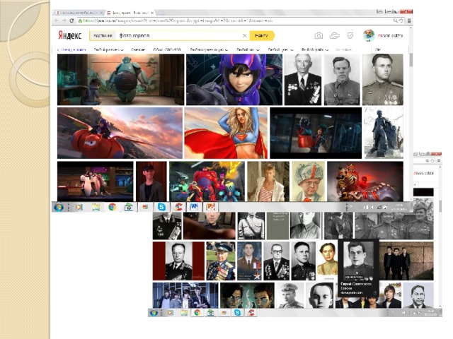Open the Yandex Disk cloud icon
This screenshot has width=453, height=339.
coord(335,35)
